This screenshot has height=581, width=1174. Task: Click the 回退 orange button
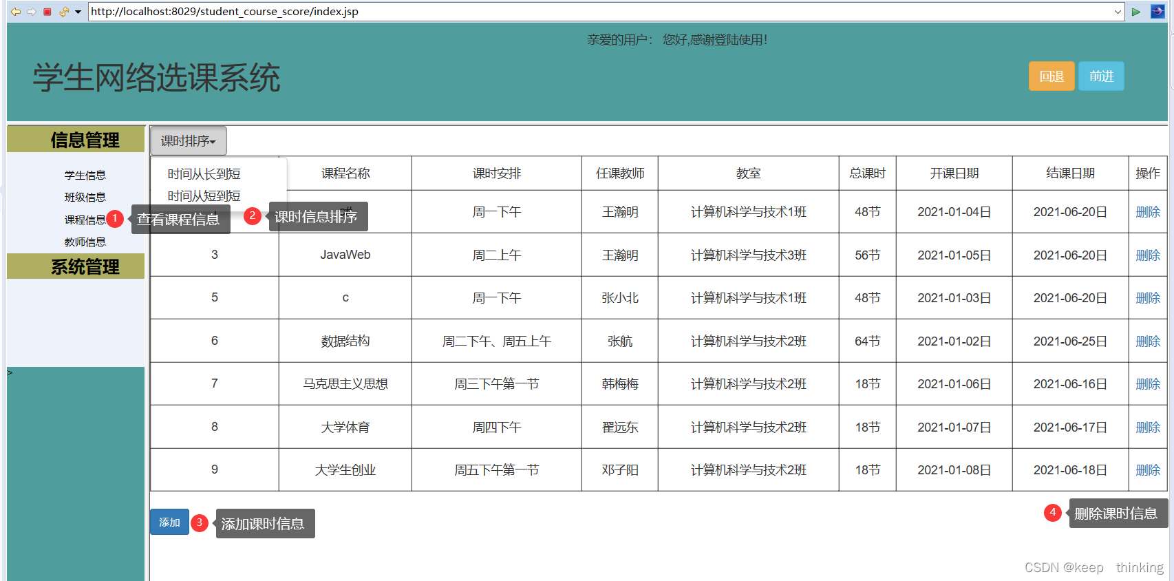[x=1052, y=76]
